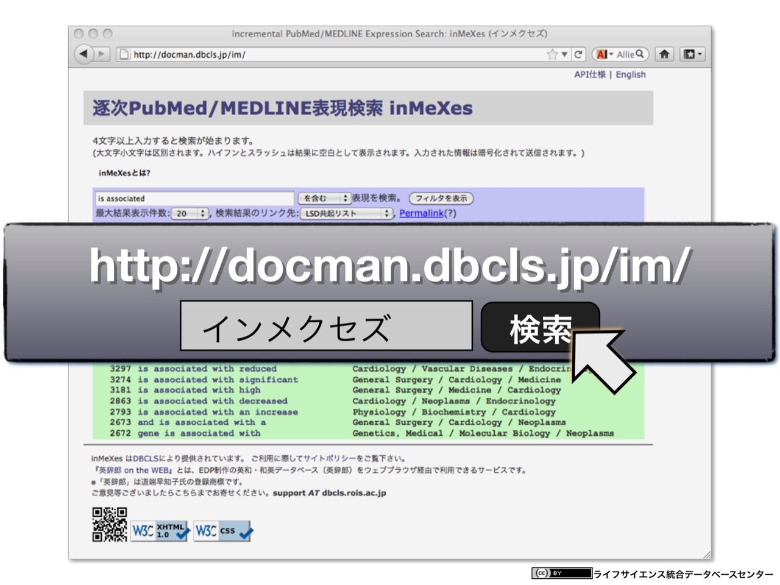Open the URL history dropdown arrow

click(x=564, y=54)
